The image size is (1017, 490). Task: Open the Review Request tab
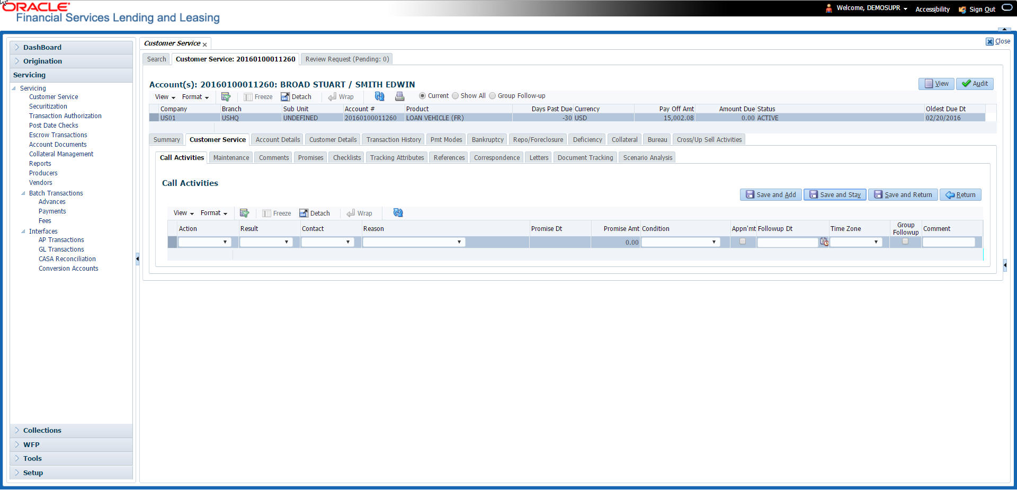[347, 59]
